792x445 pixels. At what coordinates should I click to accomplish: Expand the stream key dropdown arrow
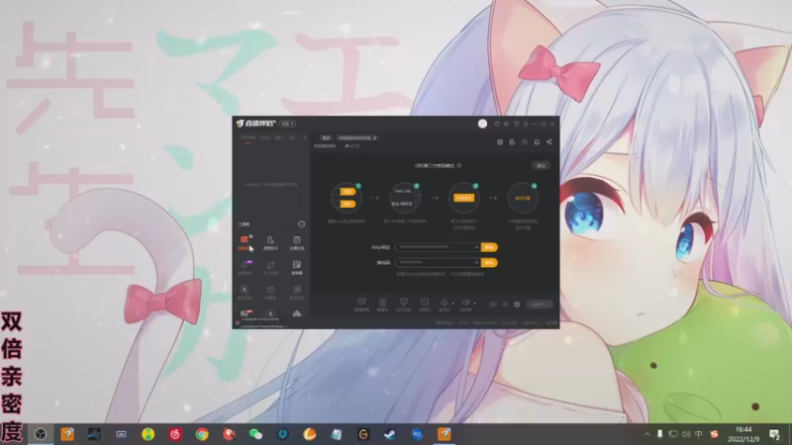pos(476,263)
